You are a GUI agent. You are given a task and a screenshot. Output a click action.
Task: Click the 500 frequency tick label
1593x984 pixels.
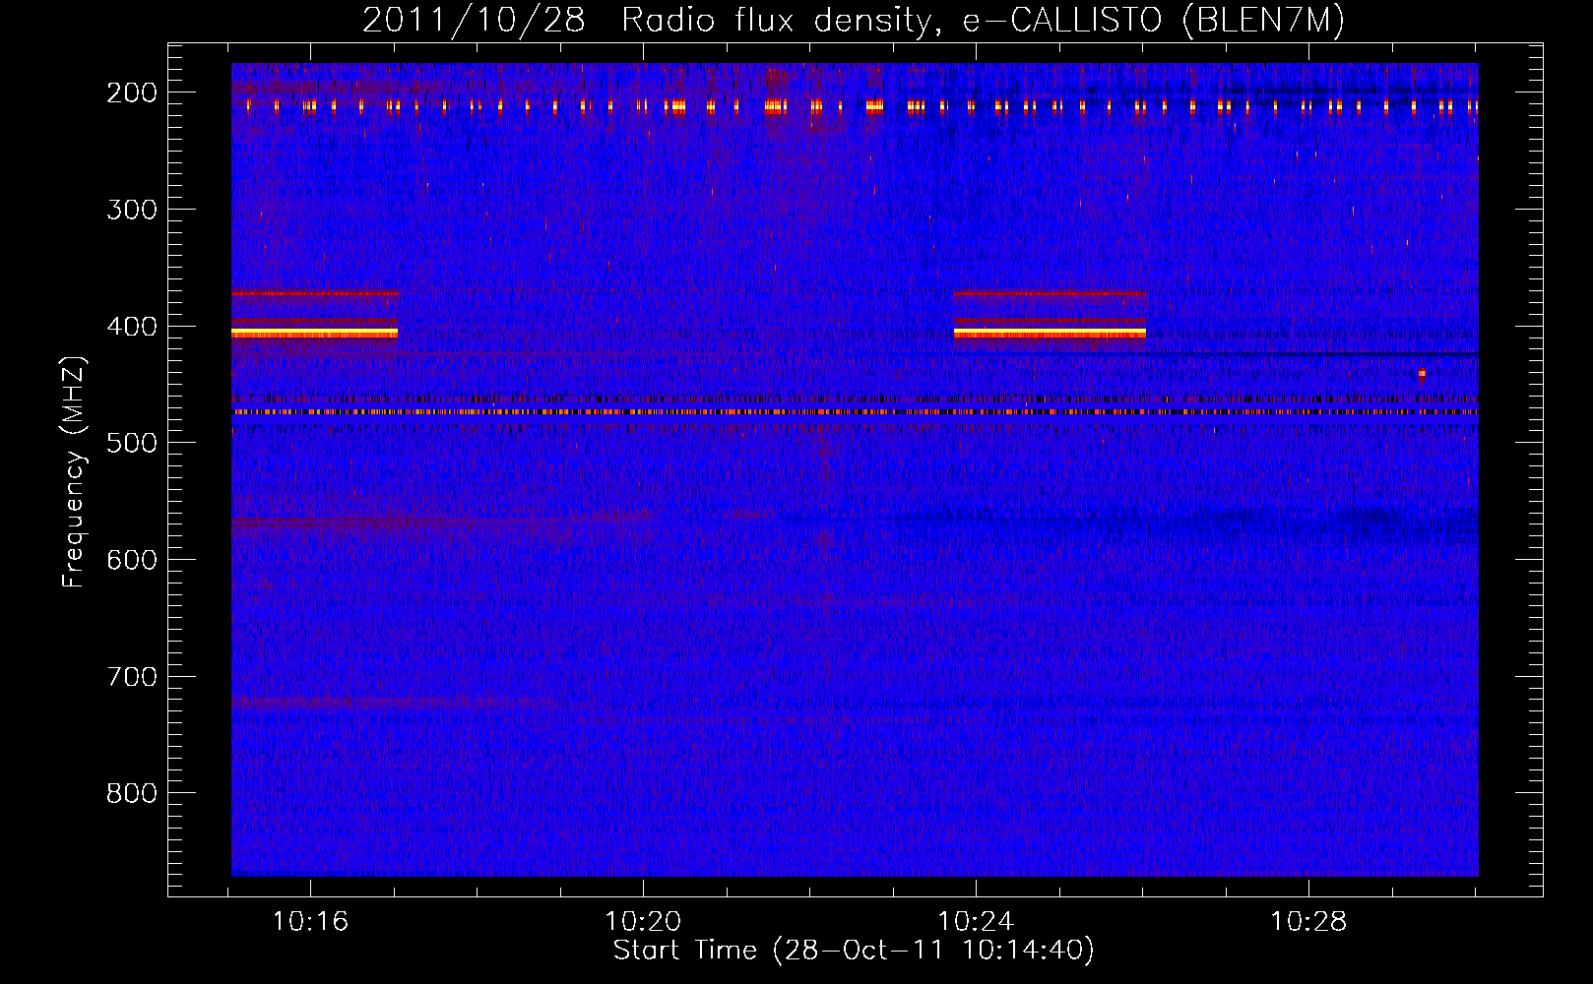coord(132,443)
